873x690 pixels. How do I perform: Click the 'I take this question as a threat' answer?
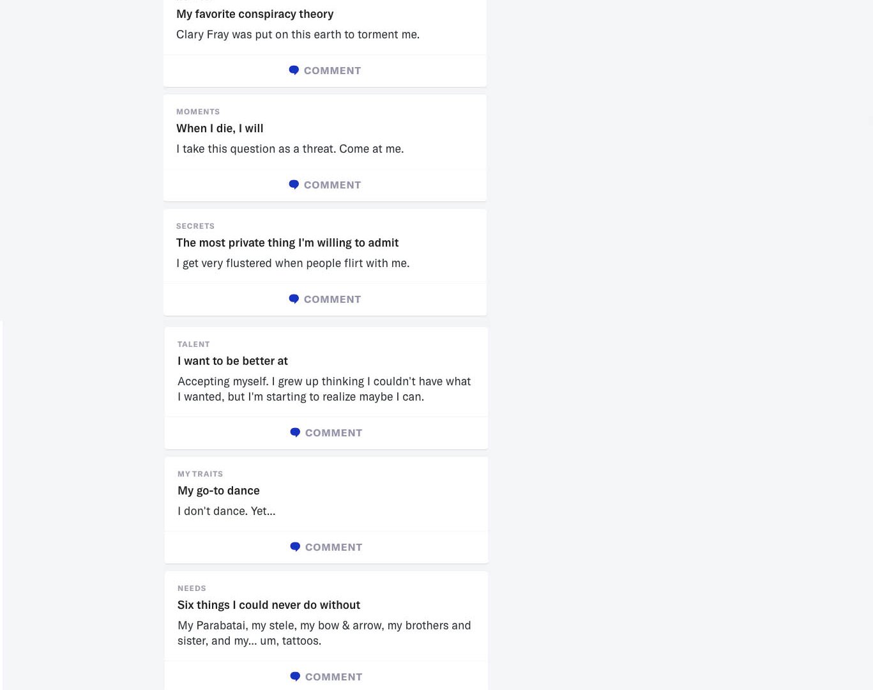[290, 148]
